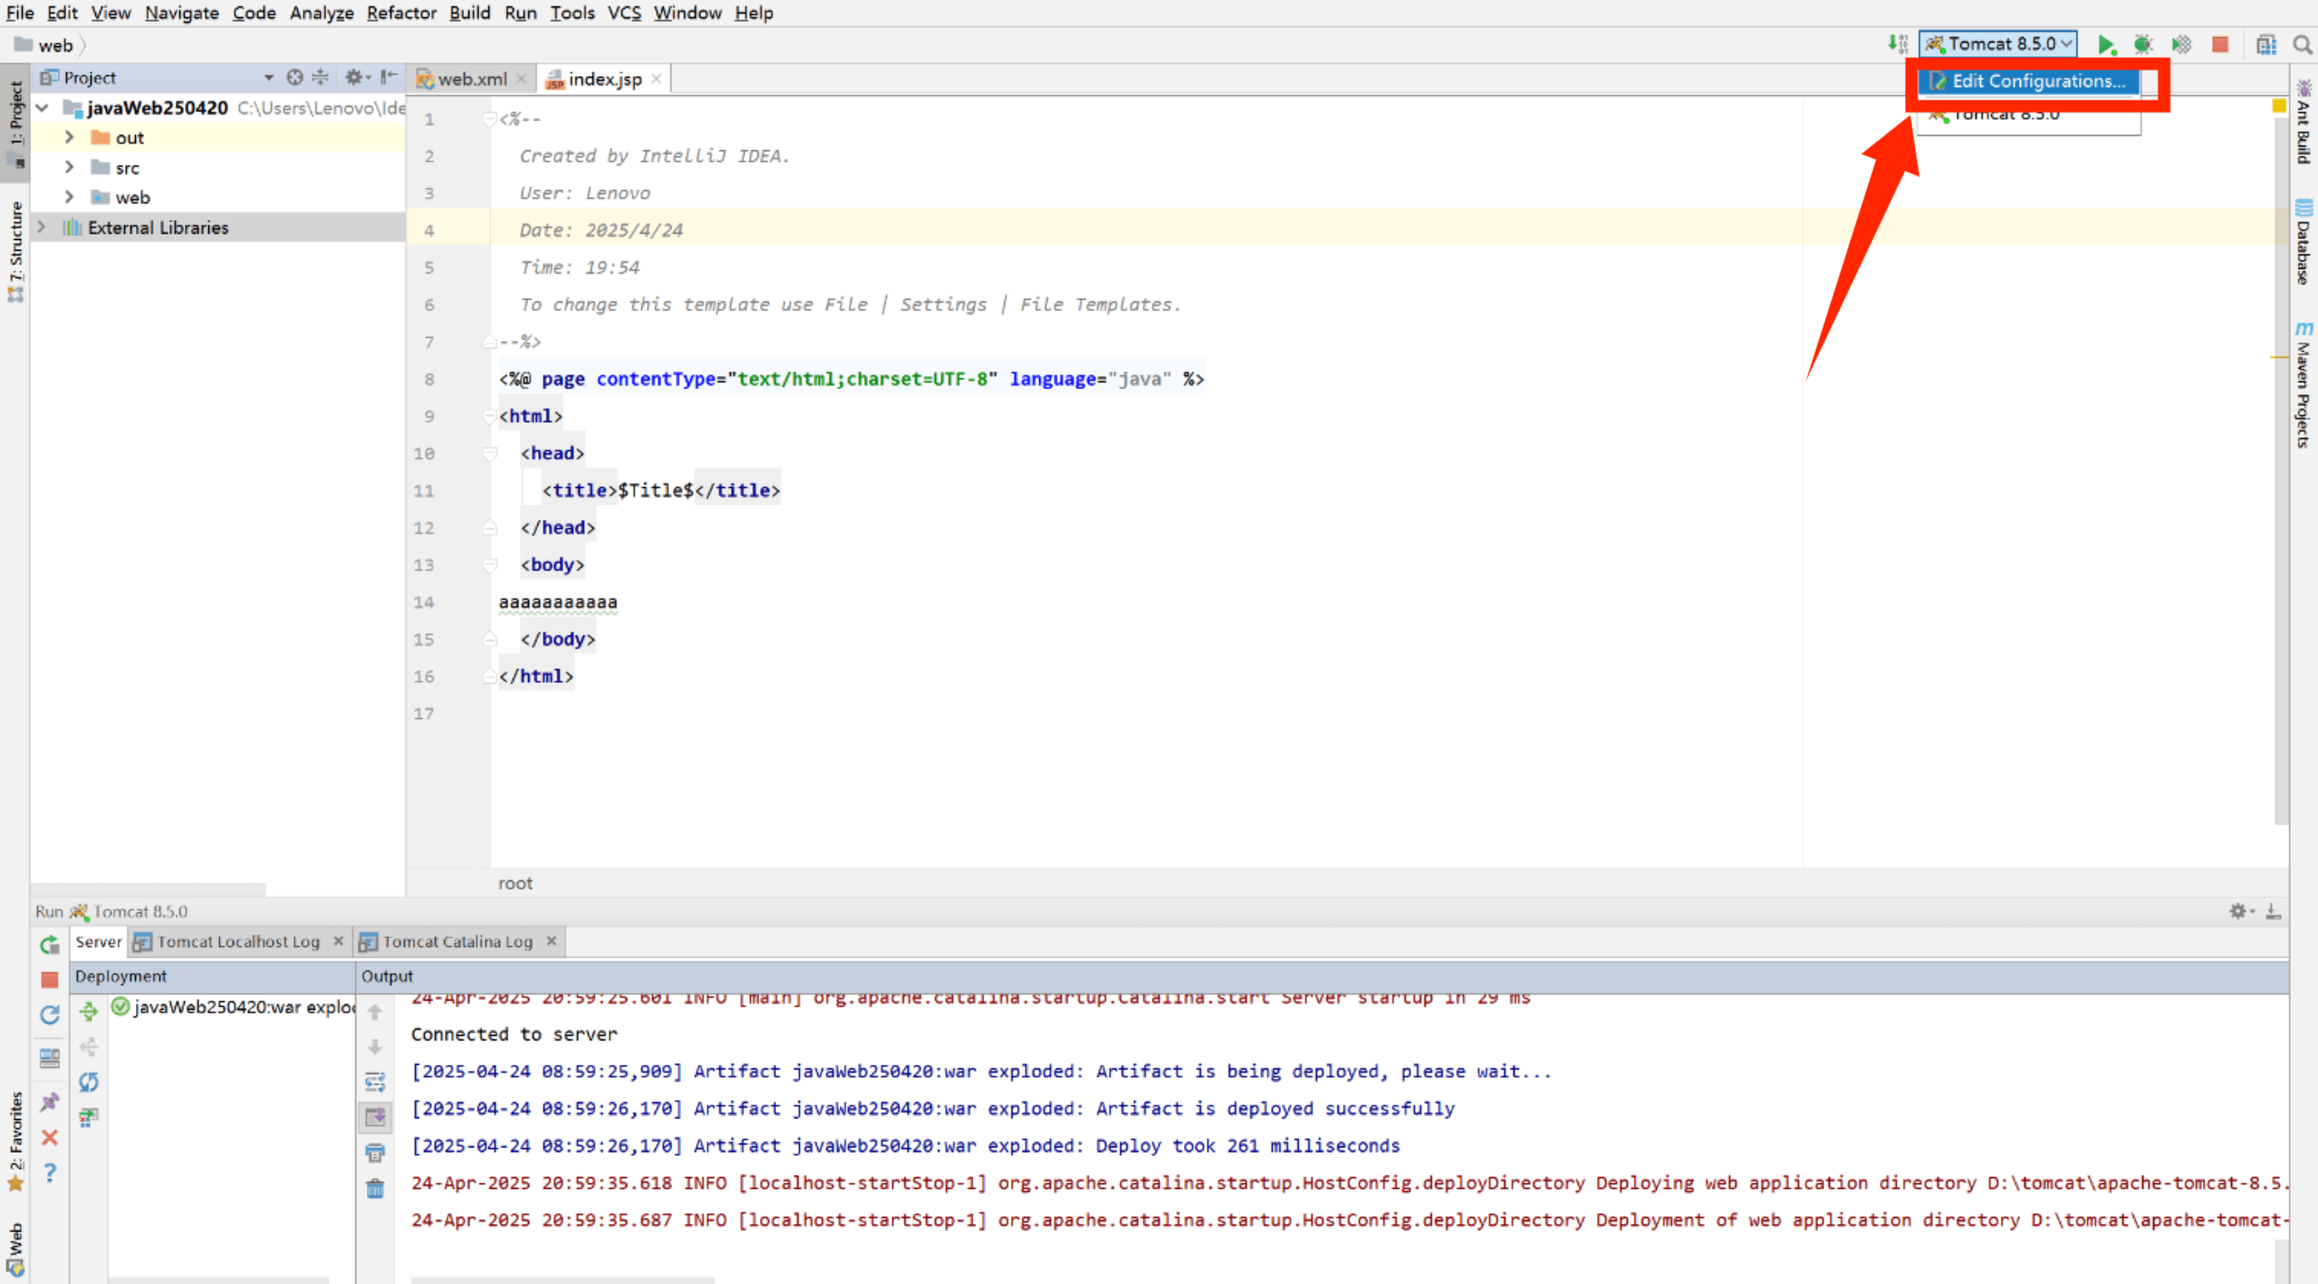Open Project Structure icon in toolbar
This screenshot has width=2318, height=1284.
[2265, 44]
